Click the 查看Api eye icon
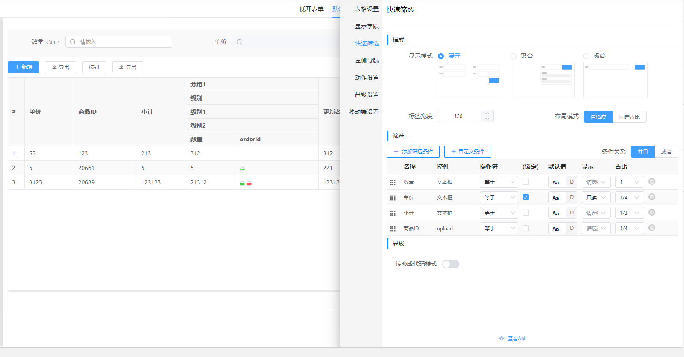Image resolution: width=684 pixels, height=357 pixels. coord(501,339)
